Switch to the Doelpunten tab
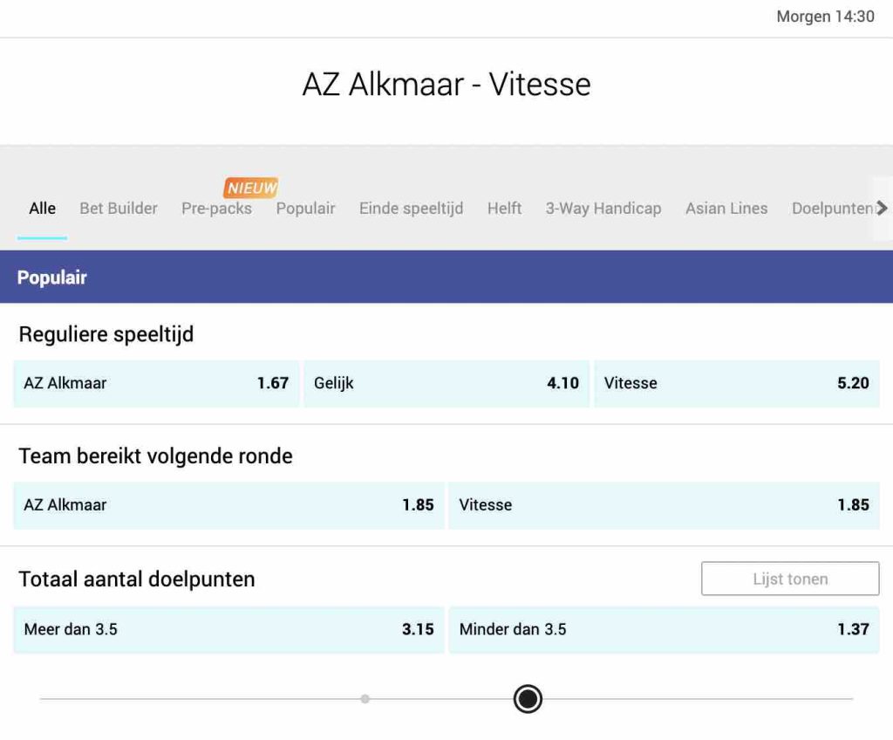 pyautogui.click(x=832, y=209)
